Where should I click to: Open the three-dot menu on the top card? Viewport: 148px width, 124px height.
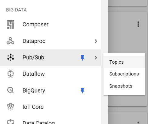[x=138, y=24]
